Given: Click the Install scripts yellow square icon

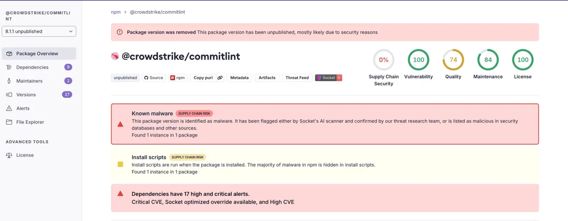Looking at the screenshot, I should (x=120, y=164).
